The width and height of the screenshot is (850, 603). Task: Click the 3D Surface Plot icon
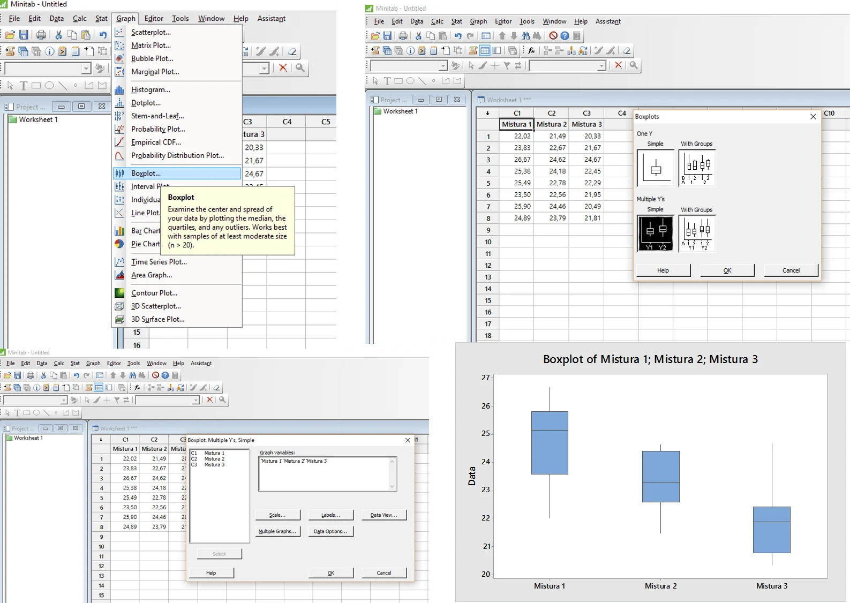point(119,319)
